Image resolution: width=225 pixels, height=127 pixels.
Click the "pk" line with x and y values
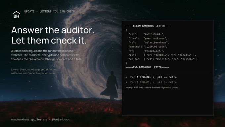pos(162,55)
